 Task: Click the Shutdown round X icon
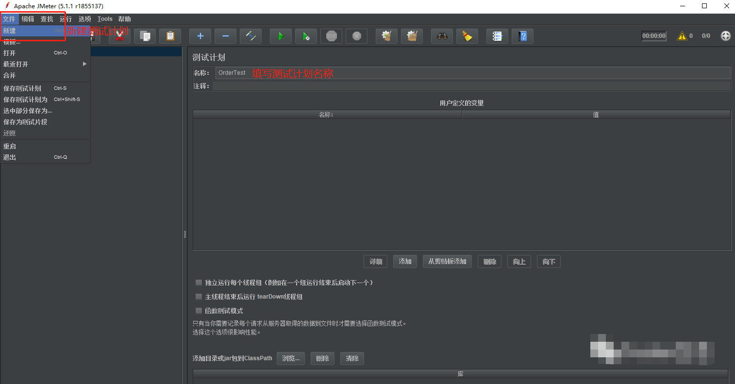tap(356, 36)
